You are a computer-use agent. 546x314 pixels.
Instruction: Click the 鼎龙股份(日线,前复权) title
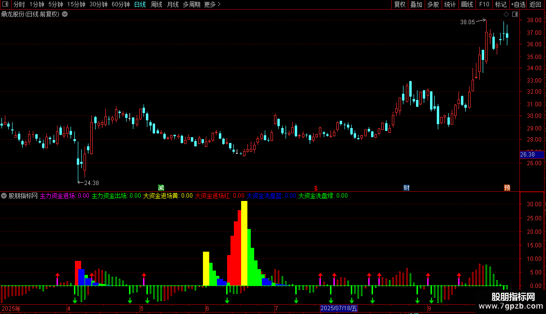(30, 14)
